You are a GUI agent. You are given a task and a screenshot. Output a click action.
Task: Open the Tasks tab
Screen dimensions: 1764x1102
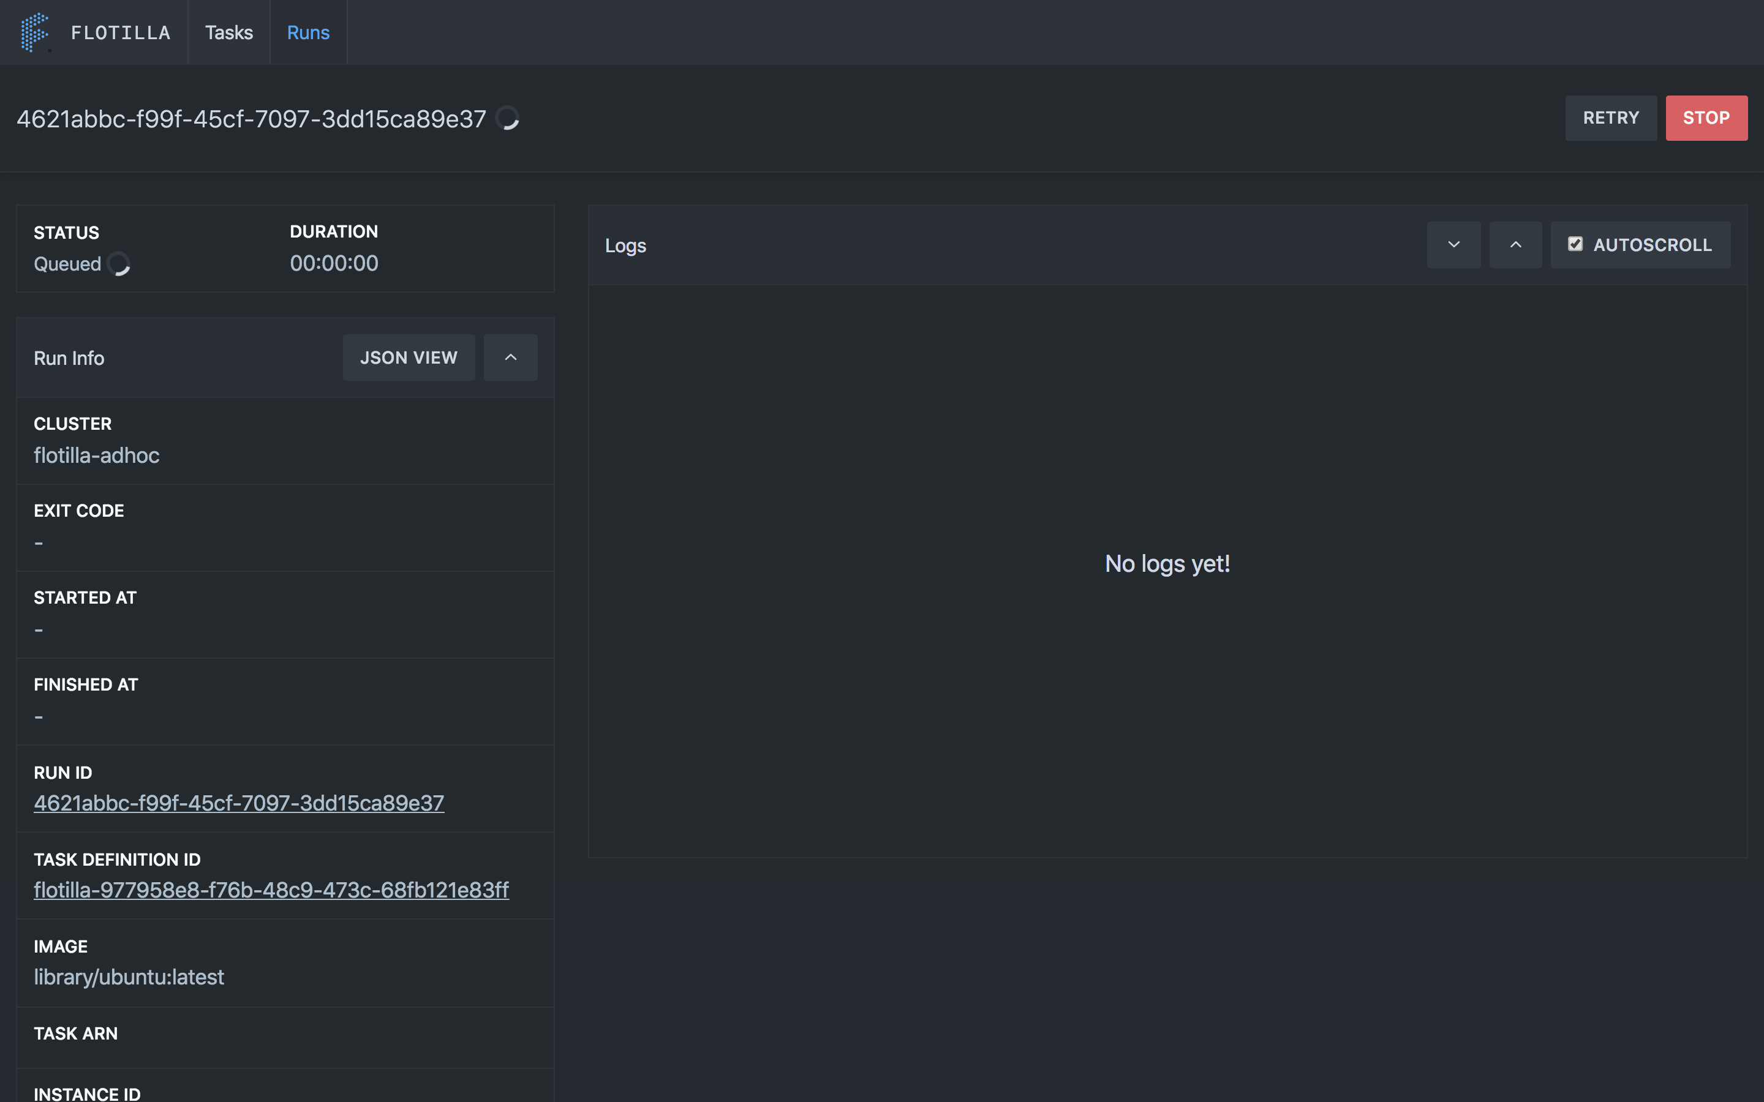click(229, 33)
